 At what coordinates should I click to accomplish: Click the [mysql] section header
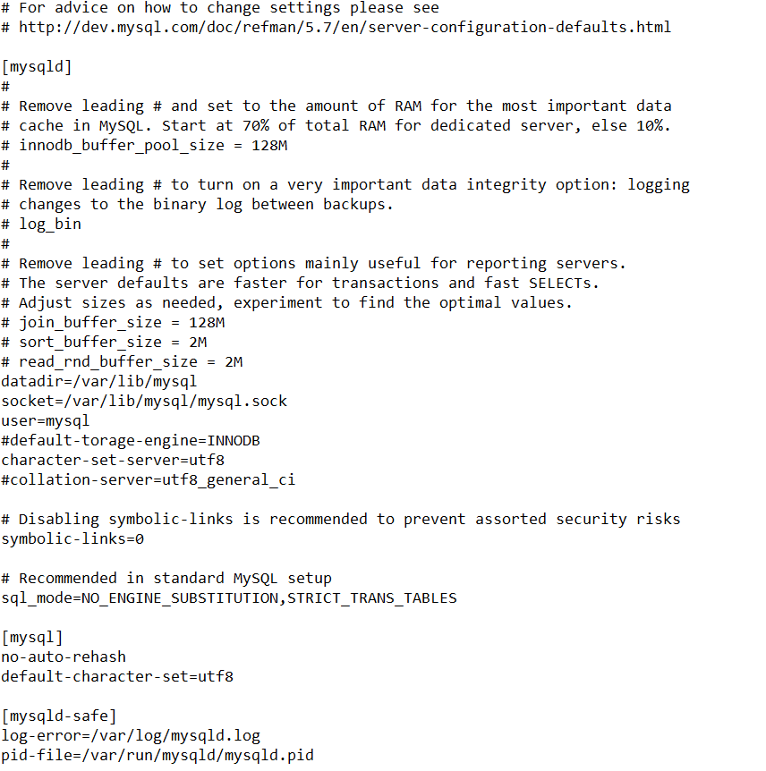(x=32, y=637)
